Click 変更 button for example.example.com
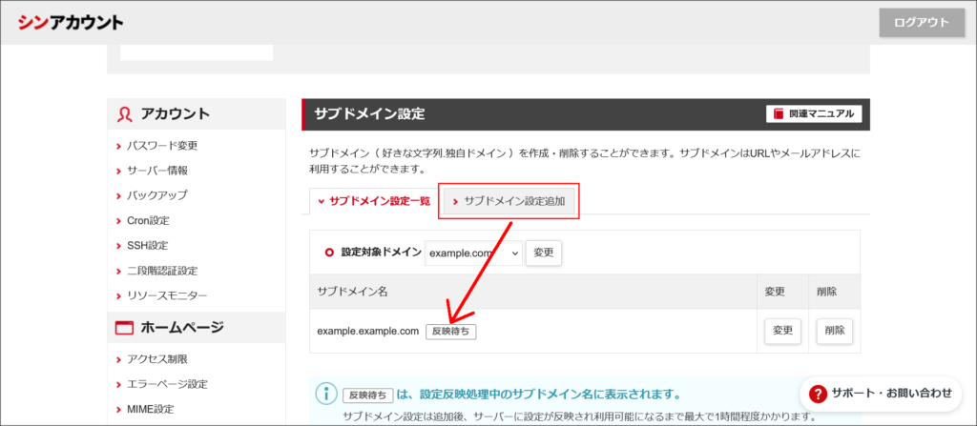The image size is (977, 426). pos(782,331)
